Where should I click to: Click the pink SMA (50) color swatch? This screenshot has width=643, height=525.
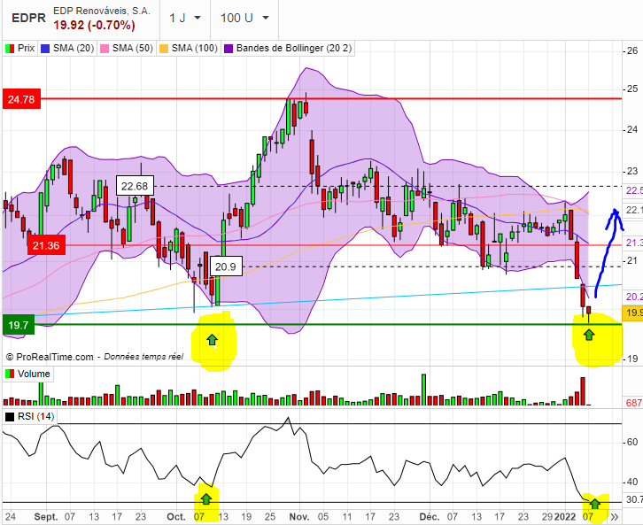coord(105,49)
